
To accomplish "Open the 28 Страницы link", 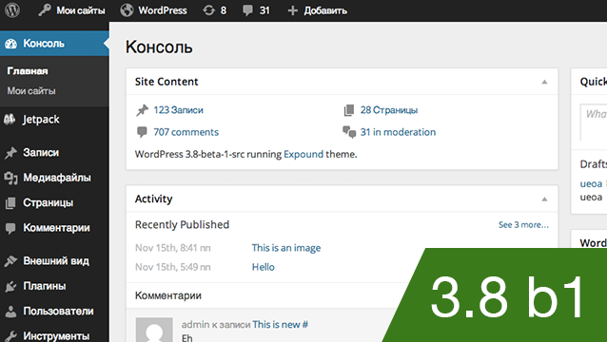I will 389,110.
